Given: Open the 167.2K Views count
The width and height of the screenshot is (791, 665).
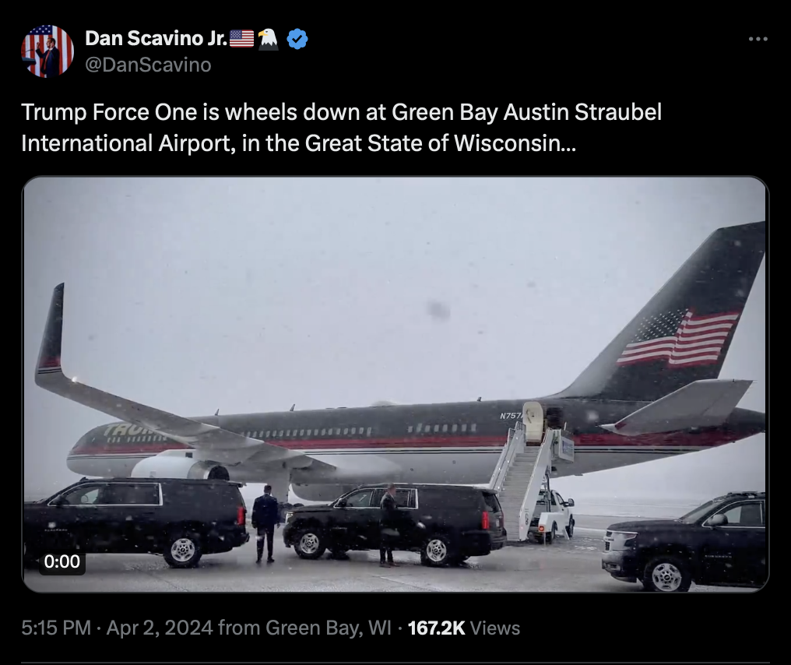Looking at the screenshot, I should (463, 628).
